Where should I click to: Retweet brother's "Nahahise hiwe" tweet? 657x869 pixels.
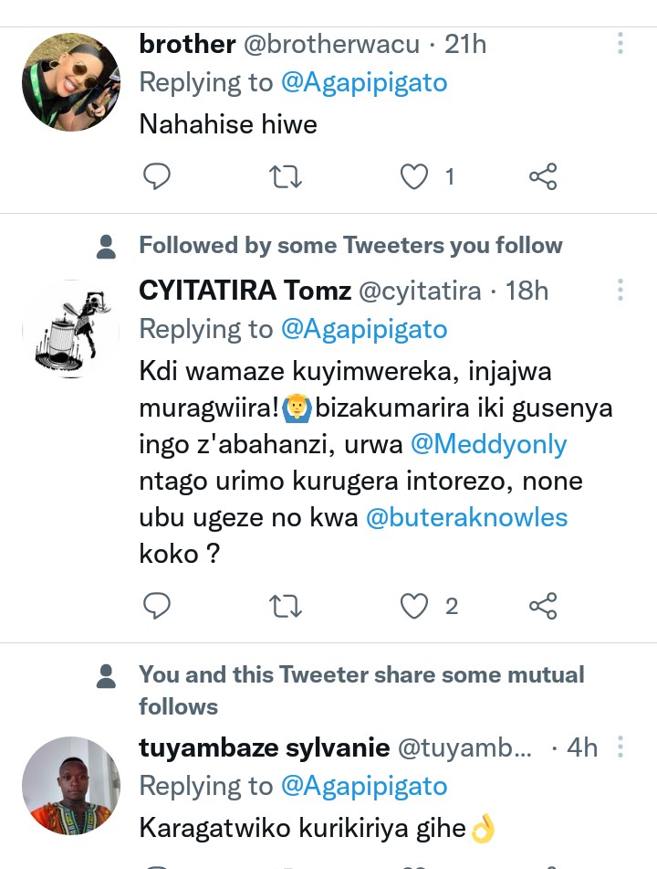(x=287, y=176)
